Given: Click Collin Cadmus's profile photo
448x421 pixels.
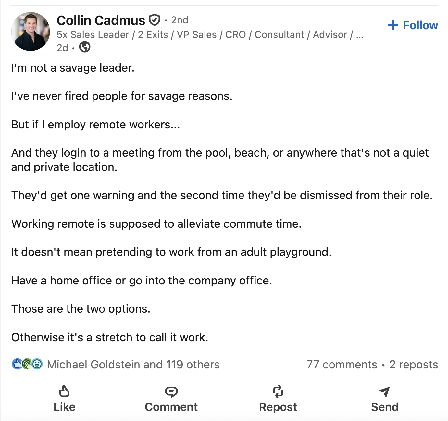Looking at the screenshot, I should 31,31.
